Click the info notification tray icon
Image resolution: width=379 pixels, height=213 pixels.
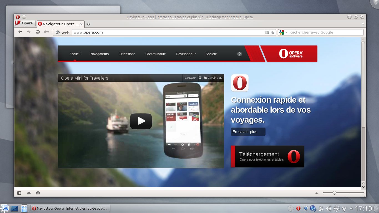pyautogui.click(x=291, y=209)
